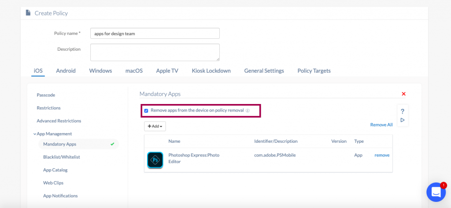Click the question mark help icon

point(403,111)
